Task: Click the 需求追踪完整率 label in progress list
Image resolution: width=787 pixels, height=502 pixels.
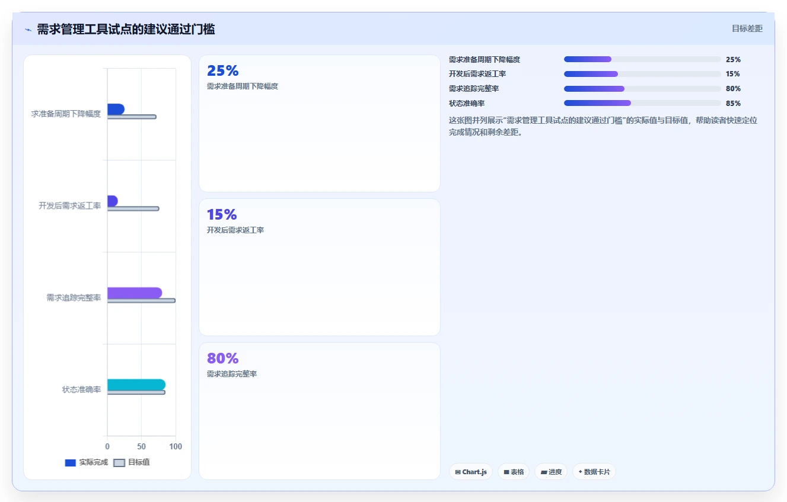Action: (474, 89)
